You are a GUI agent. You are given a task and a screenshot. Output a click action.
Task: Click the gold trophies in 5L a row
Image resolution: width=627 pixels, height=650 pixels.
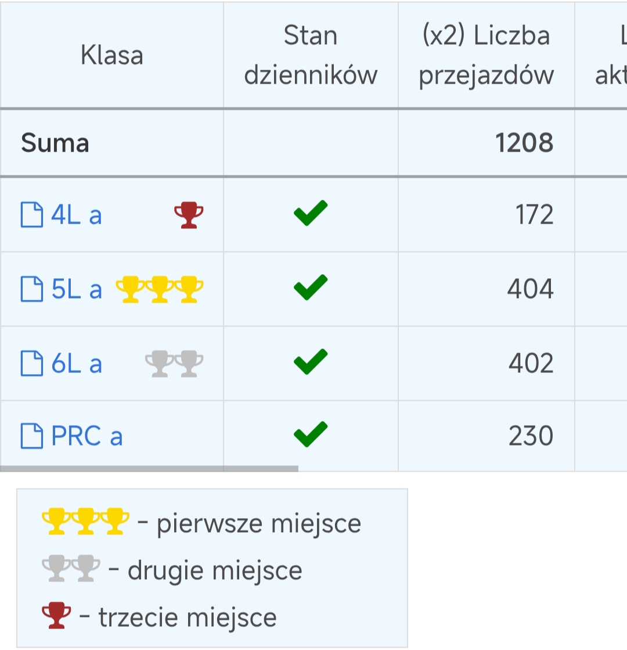tap(160, 289)
